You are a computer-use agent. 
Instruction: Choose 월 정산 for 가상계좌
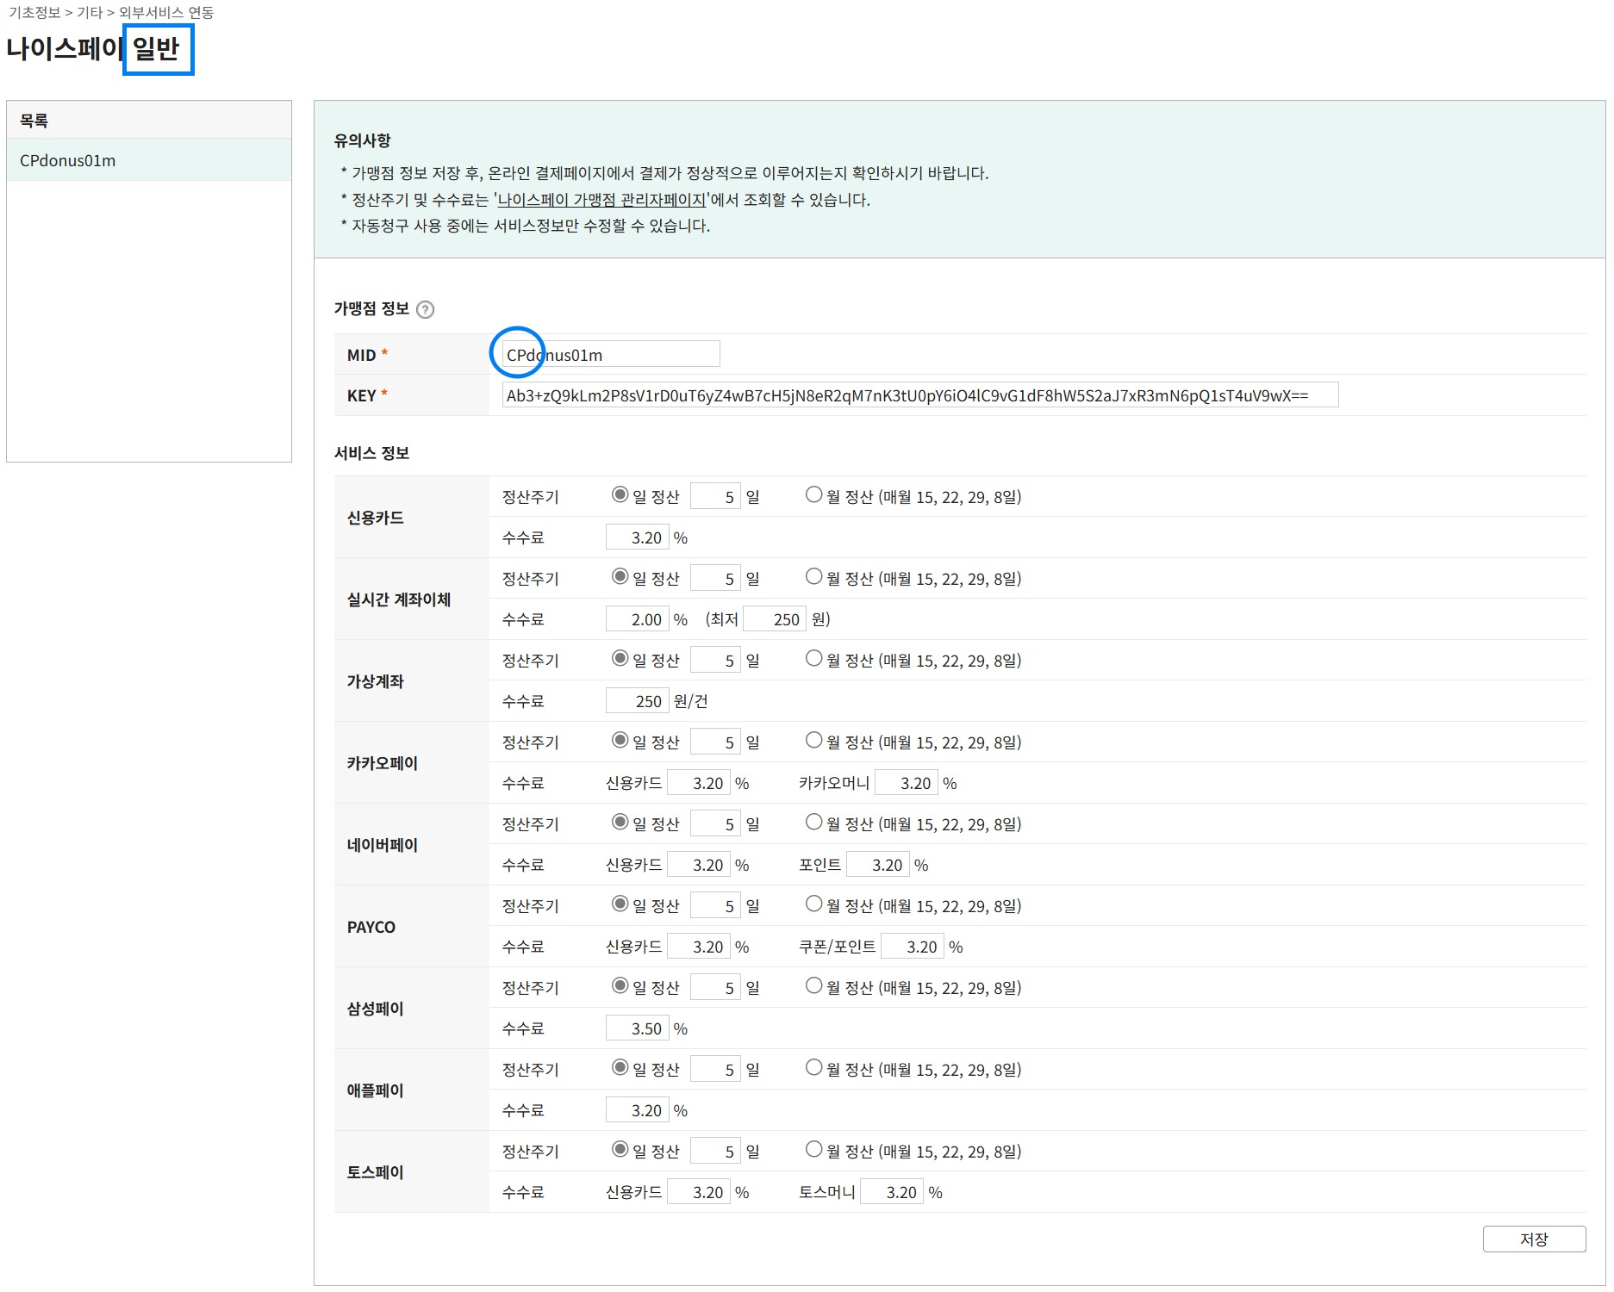tap(813, 659)
